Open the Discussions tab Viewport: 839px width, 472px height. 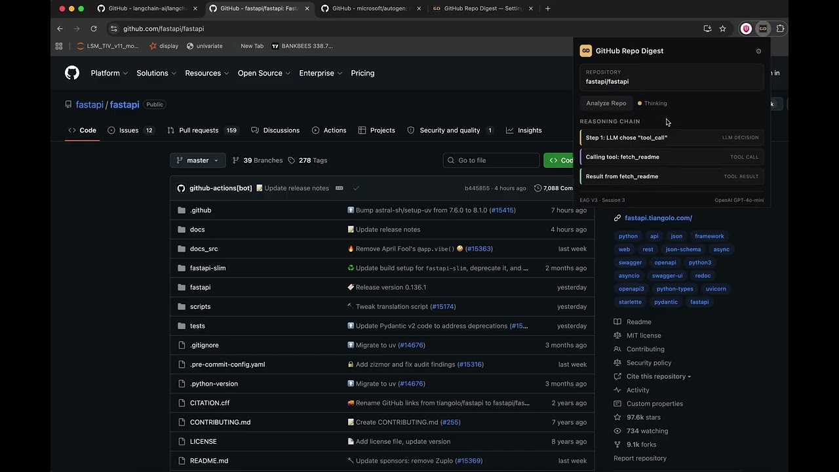tap(275, 130)
